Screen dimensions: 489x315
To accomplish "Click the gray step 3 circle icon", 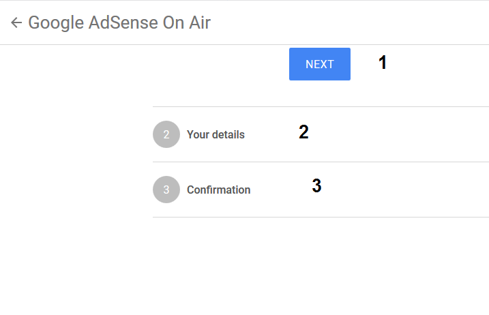I will pos(166,190).
